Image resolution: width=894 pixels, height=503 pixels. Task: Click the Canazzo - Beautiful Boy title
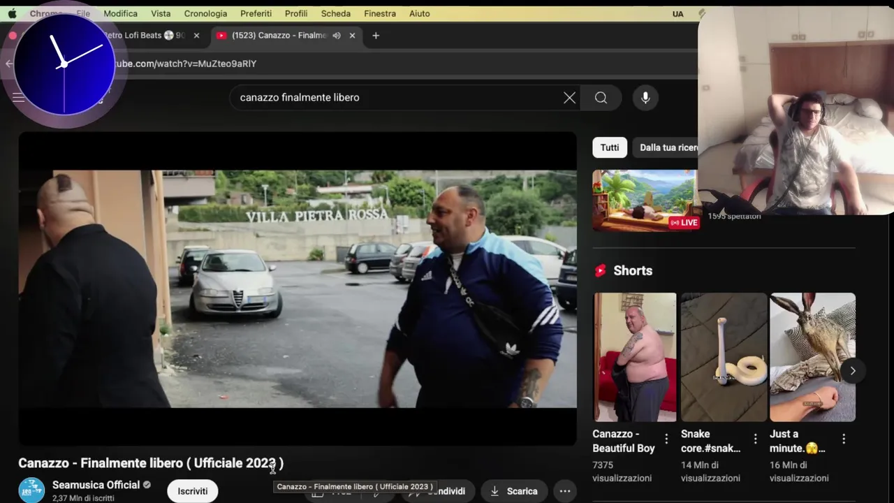pos(624,441)
